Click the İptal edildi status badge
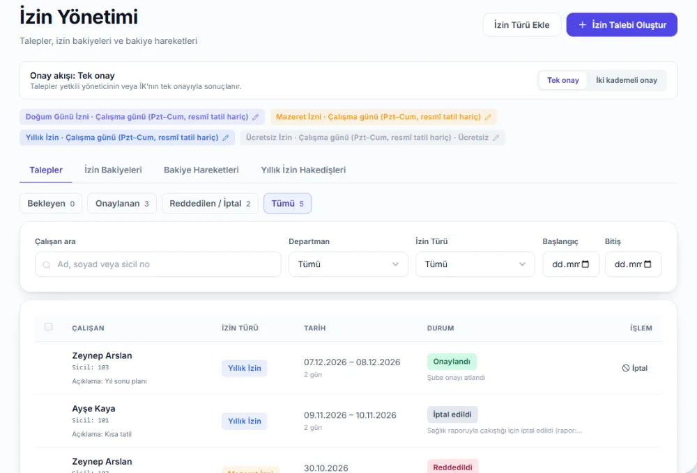 pyautogui.click(x=452, y=415)
